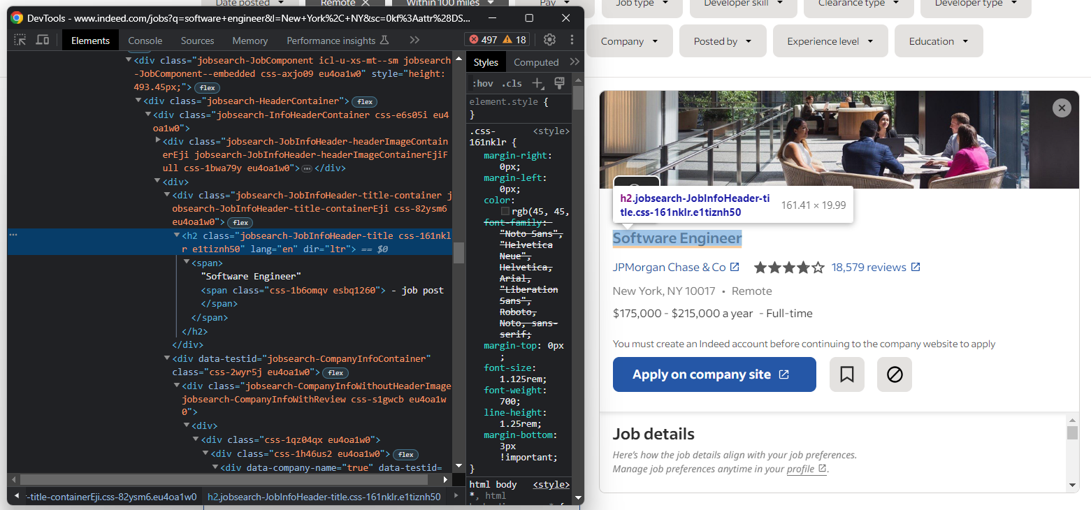Viewport: 1091px width, 510px height.
Task: Toggle the device toolbar emulation icon
Action: point(42,41)
